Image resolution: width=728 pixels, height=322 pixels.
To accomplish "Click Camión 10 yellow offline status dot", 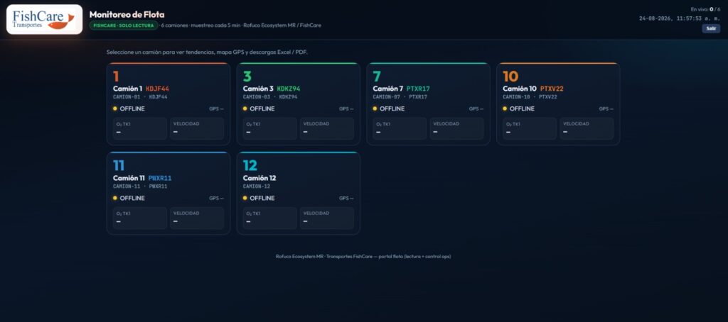I will [505, 109].
